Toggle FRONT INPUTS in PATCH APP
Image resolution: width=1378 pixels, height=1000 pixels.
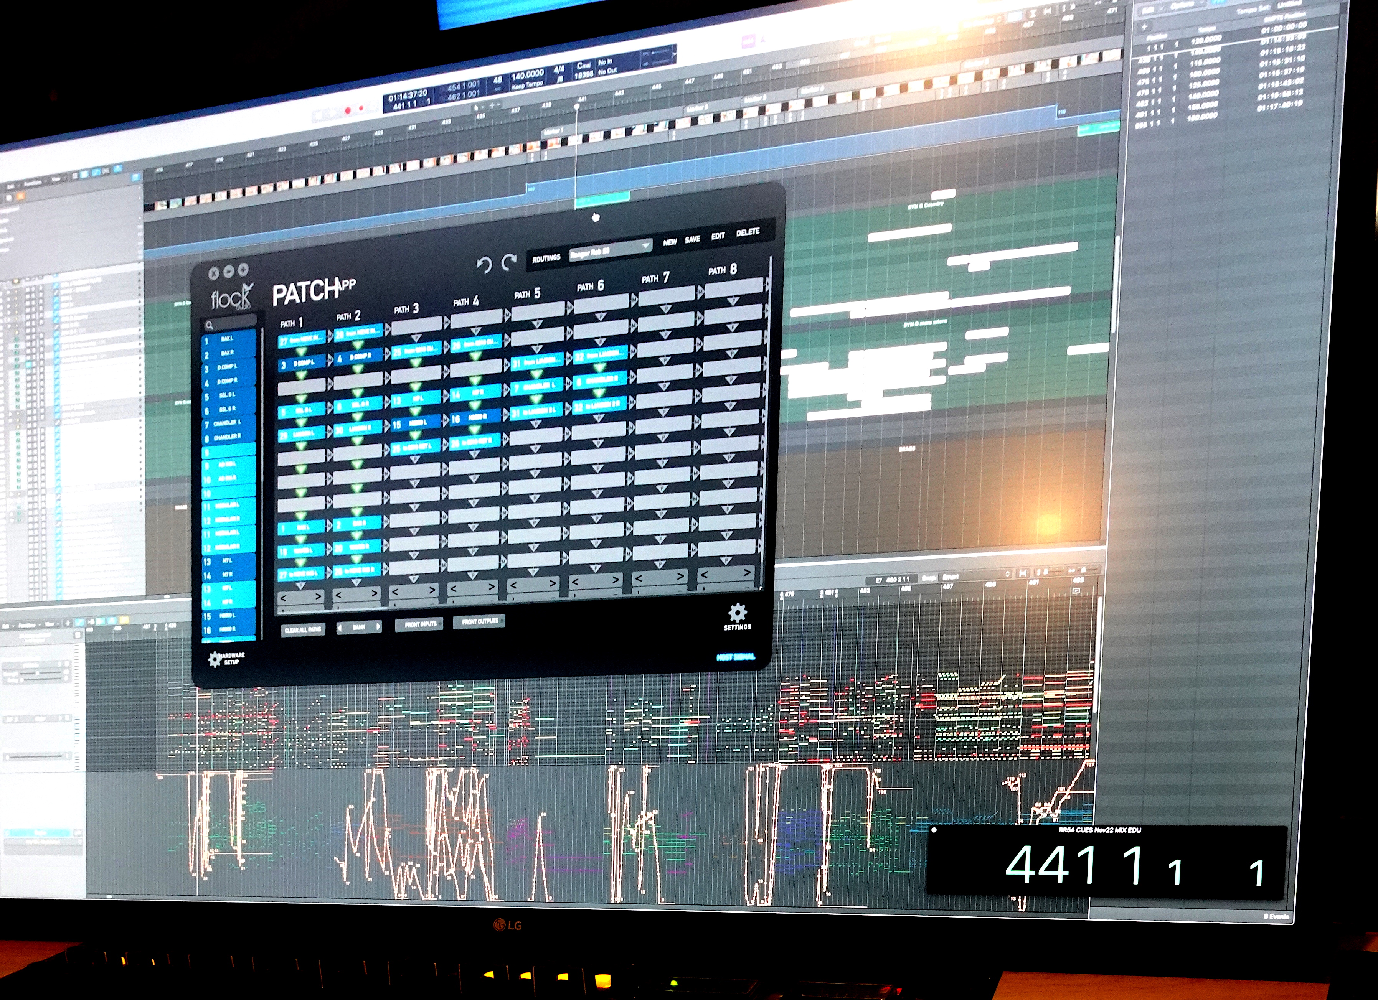(x=420, y=624)
